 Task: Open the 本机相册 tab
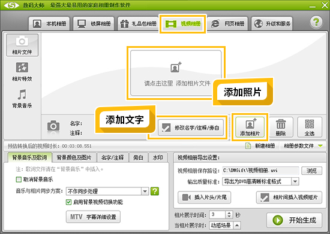tap(49, 24)
